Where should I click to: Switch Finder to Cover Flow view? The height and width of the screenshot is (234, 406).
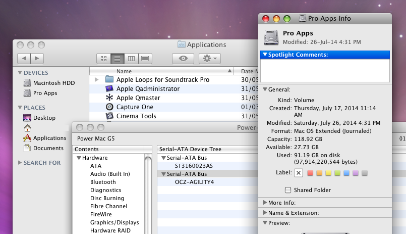click(145, 59)
